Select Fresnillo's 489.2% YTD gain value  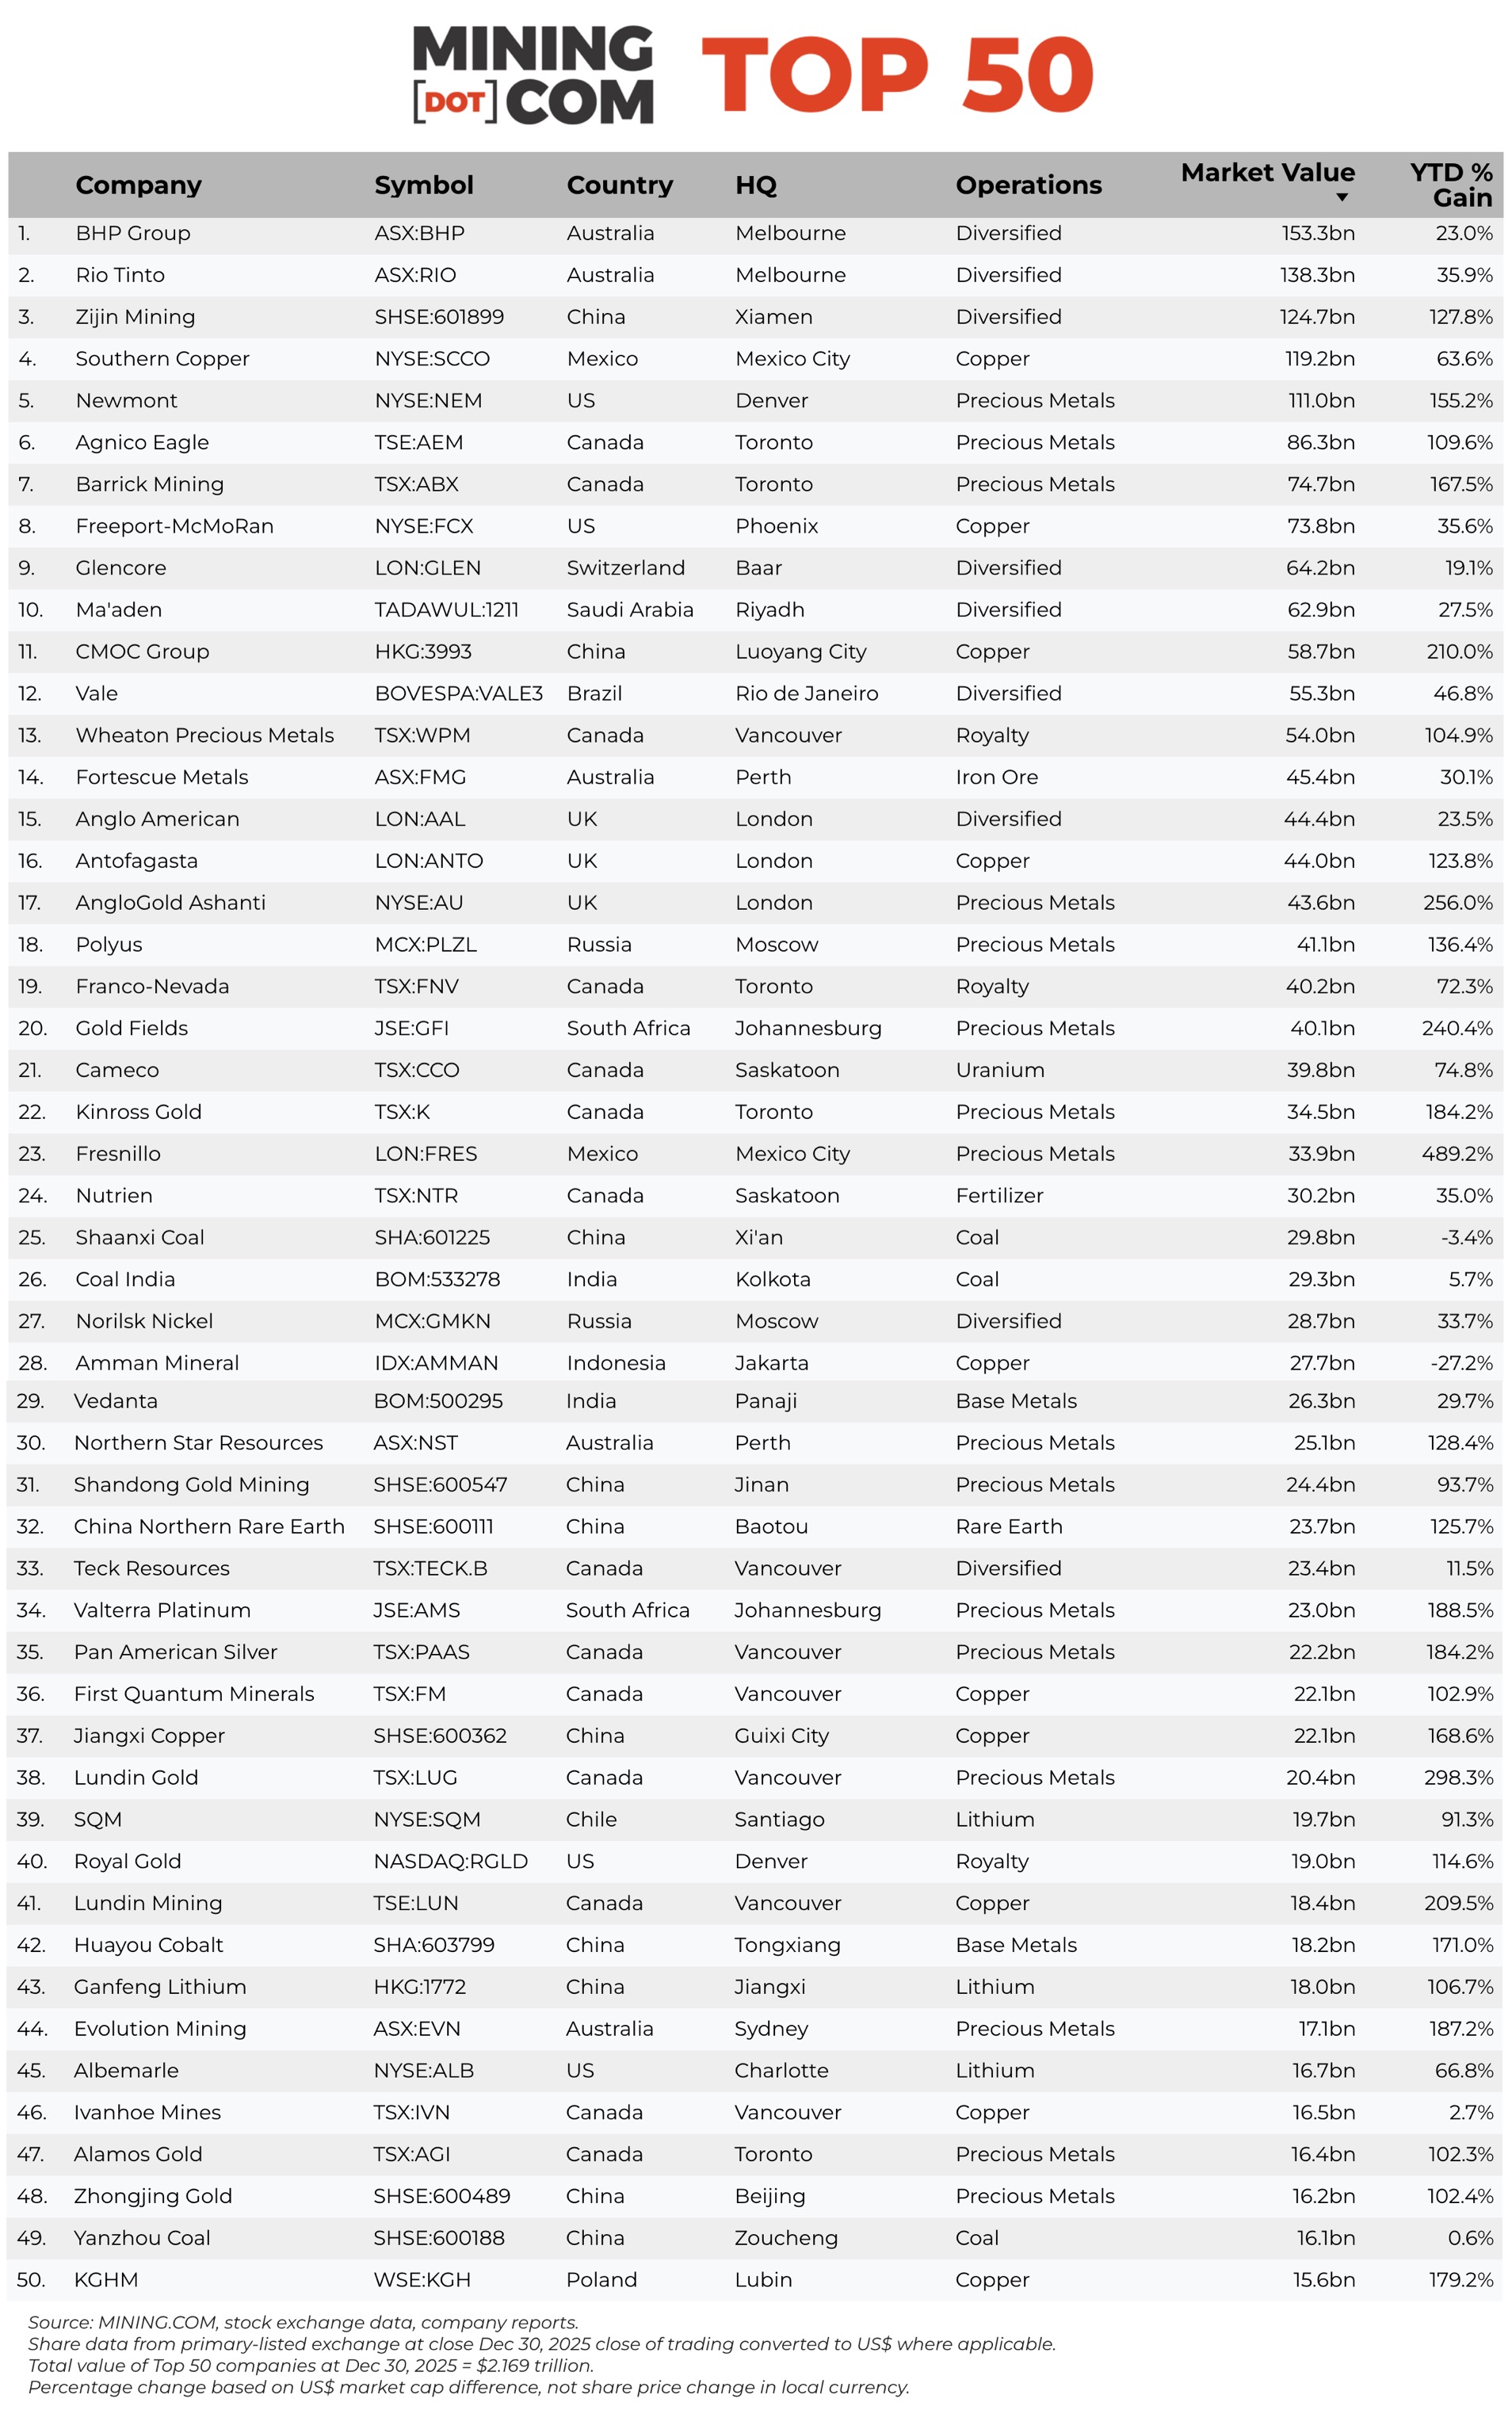click(x=1457, y=1154)
